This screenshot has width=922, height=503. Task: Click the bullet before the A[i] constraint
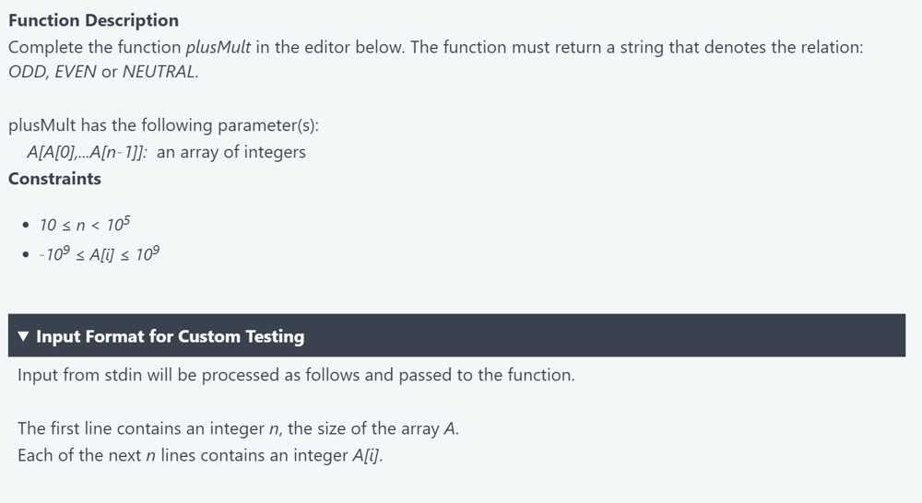pyautogui.click(x=25, y=254)
